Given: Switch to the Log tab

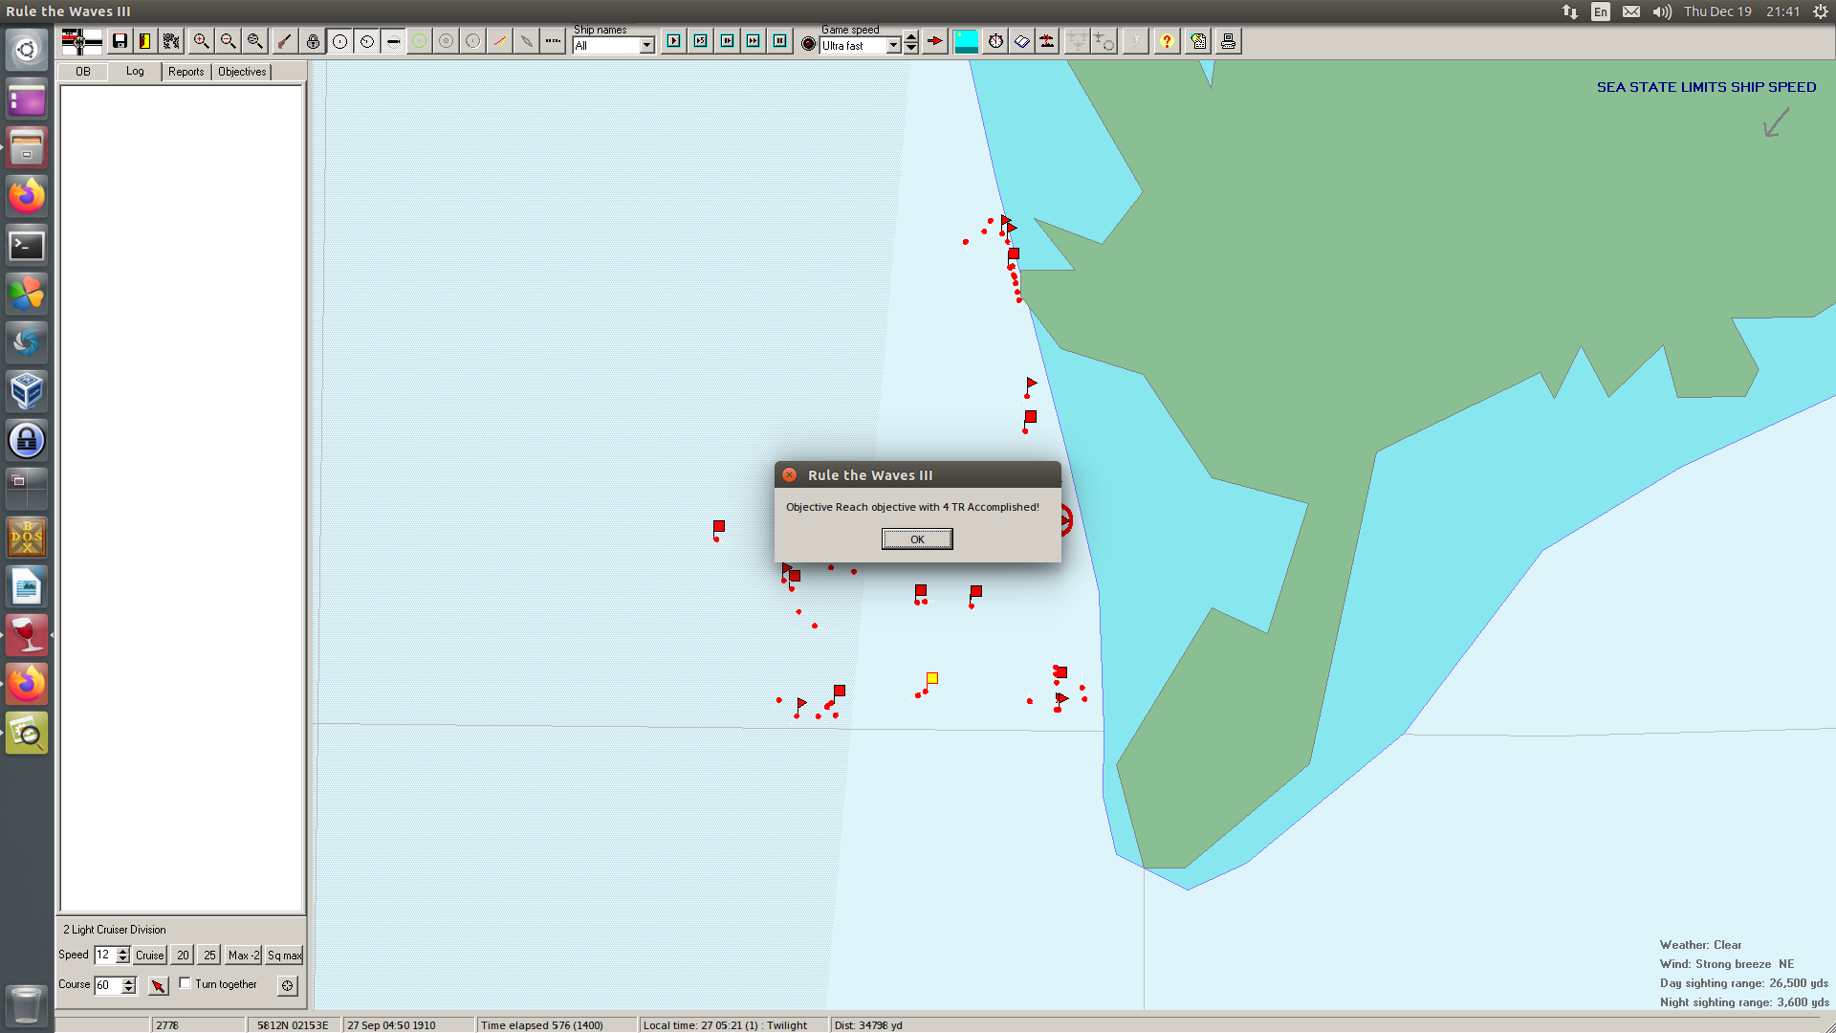Looking at the screenshot, I should 135,72.
